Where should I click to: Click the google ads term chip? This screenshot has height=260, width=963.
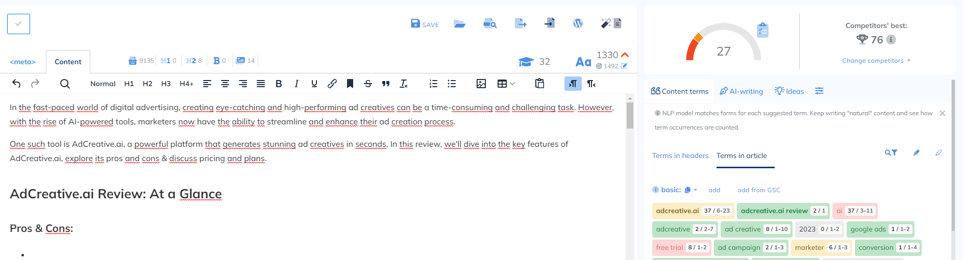(x=880, y=229)
